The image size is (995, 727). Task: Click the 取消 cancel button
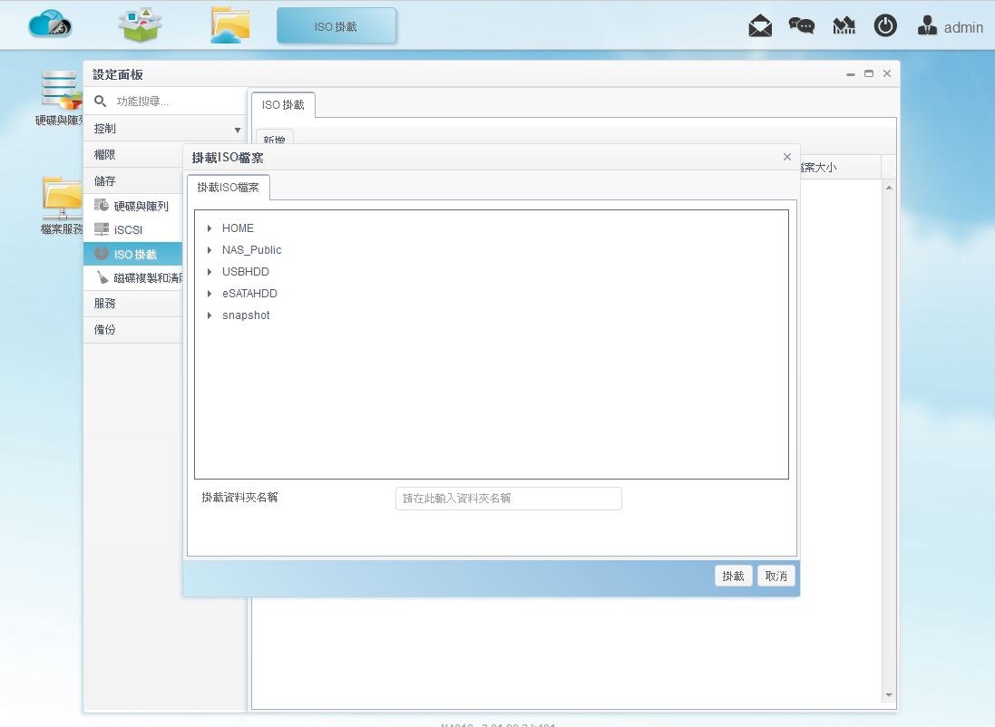(x=776, y=576)
